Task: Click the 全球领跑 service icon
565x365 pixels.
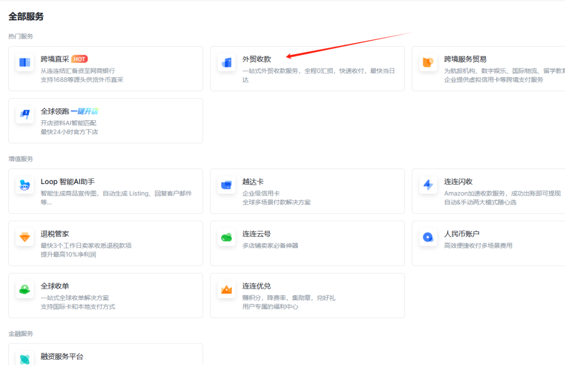Action: 25,115
